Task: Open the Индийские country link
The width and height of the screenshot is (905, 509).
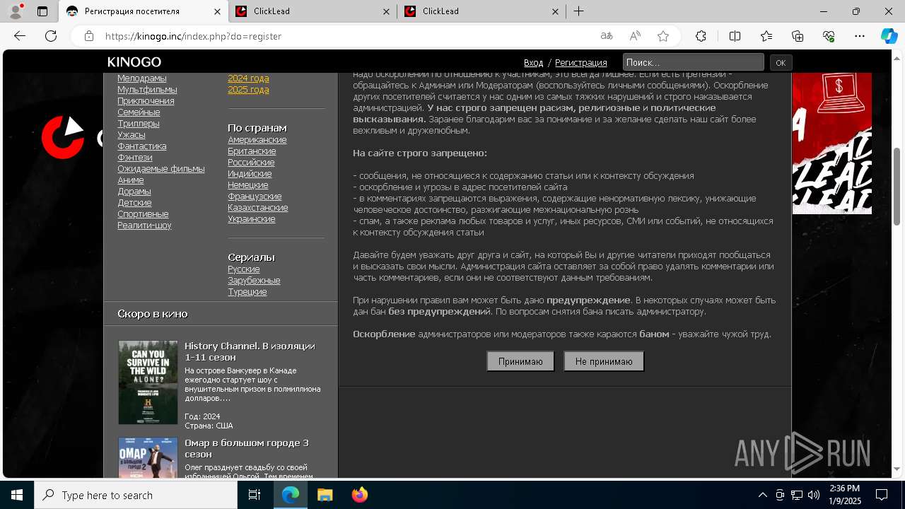Action: pyautogui.click(x=250, y=174)
